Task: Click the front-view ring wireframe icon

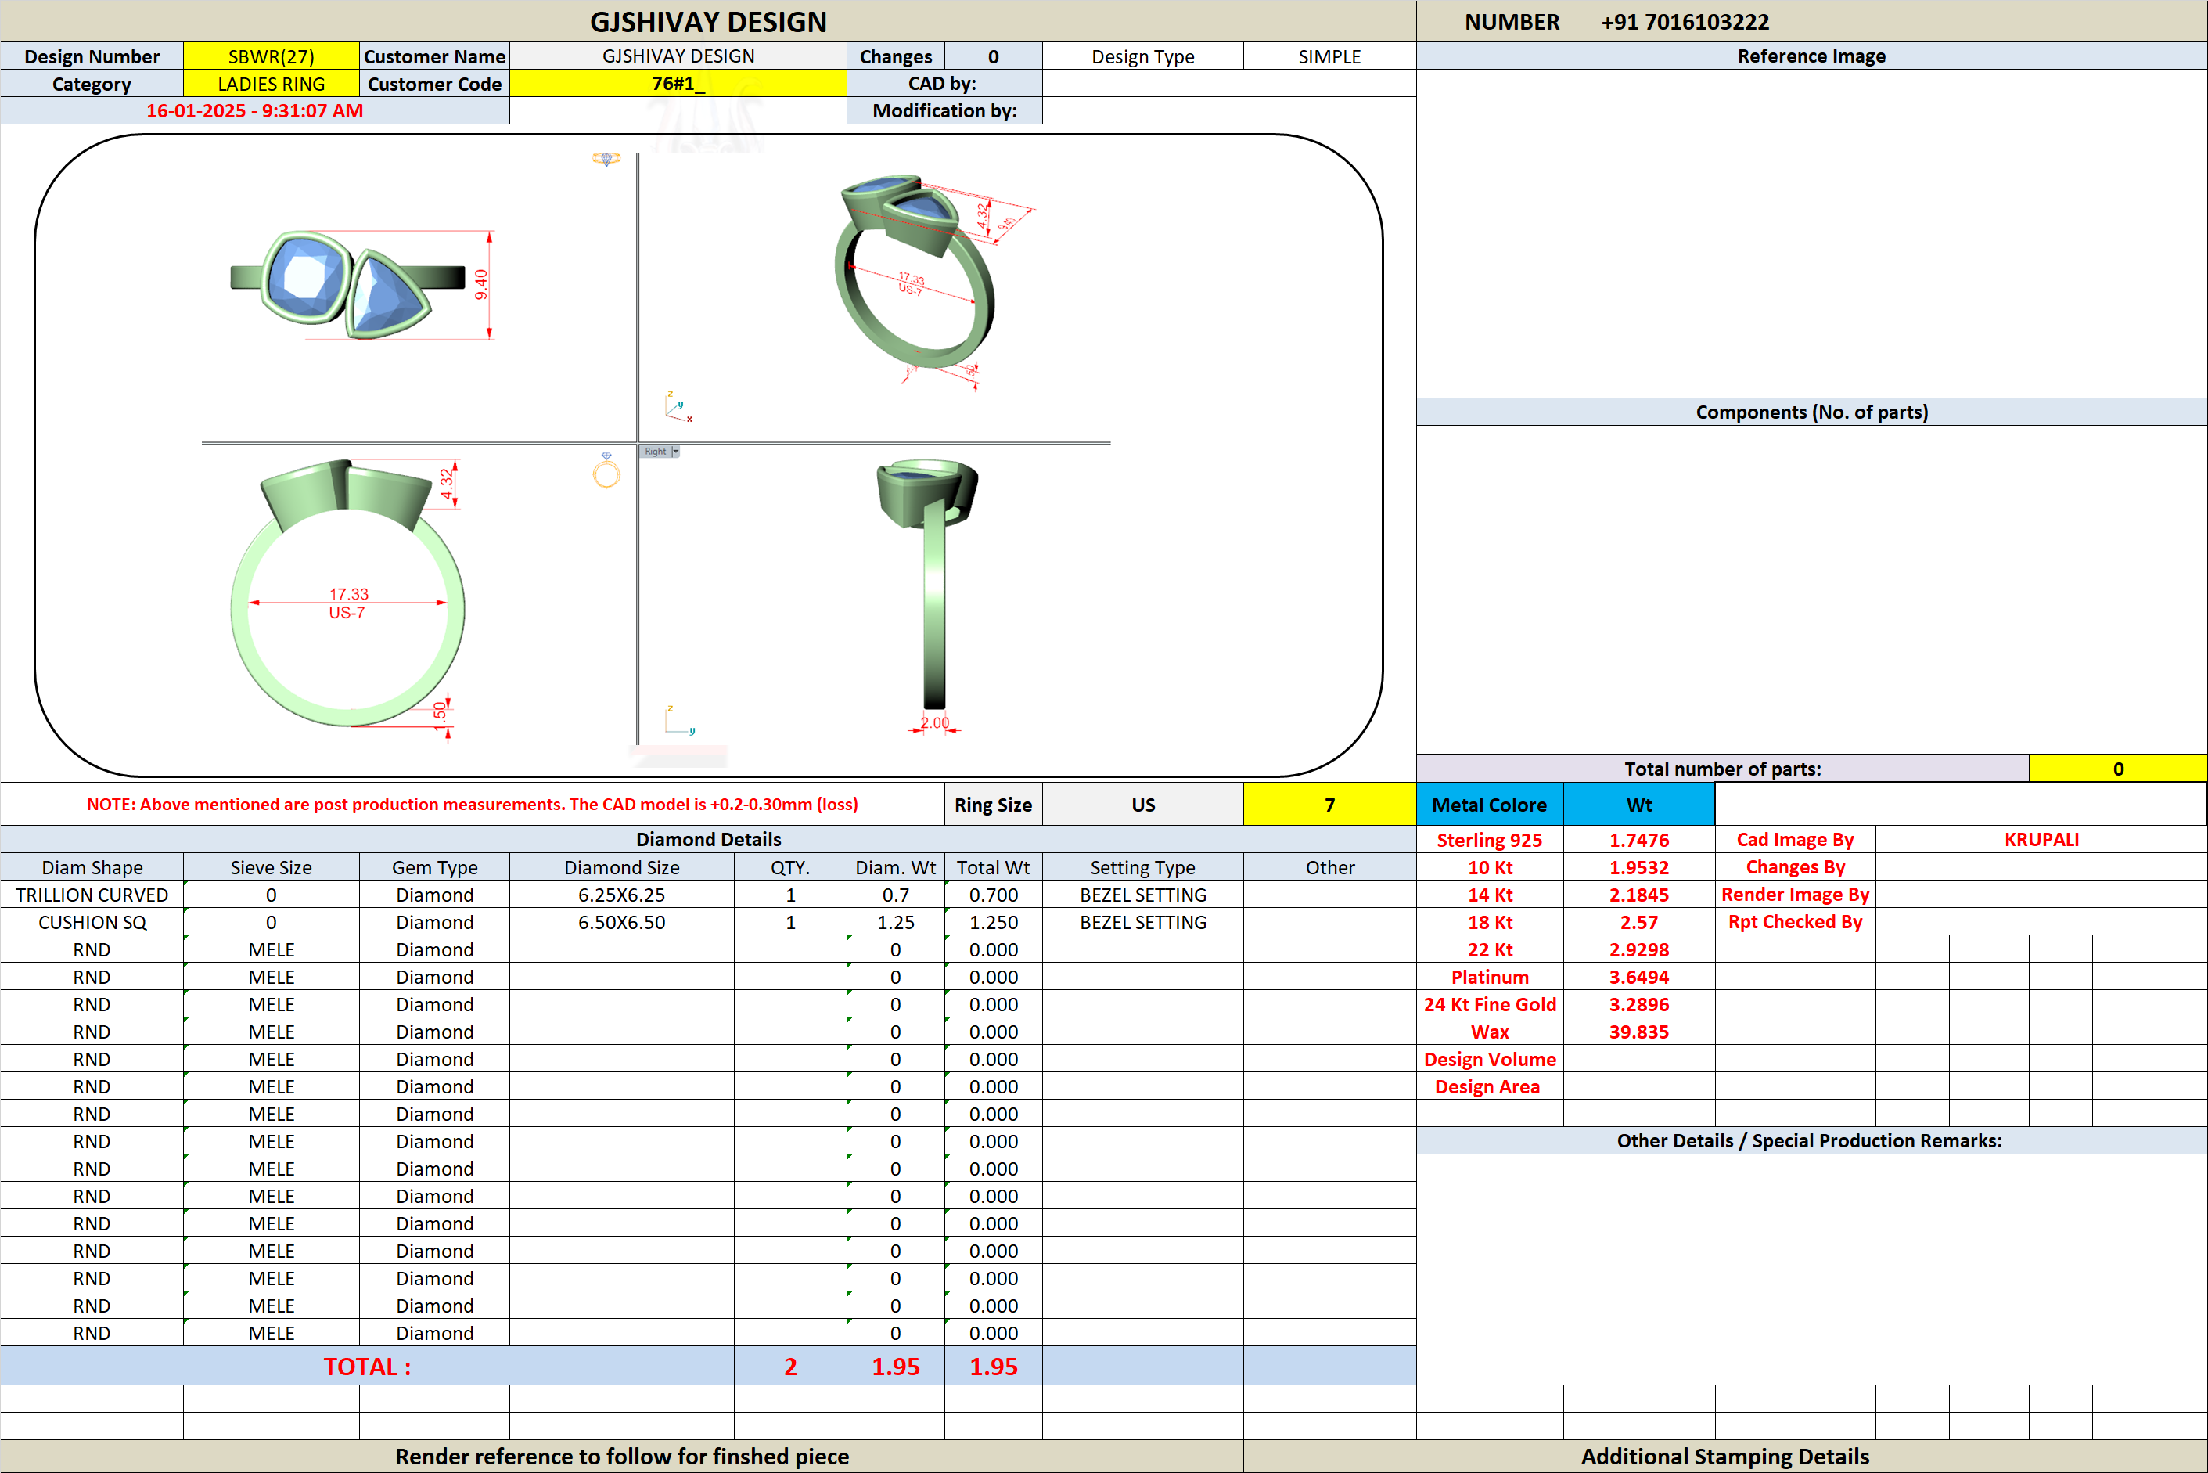Action: pyautogui.click(x=606, y=470)
